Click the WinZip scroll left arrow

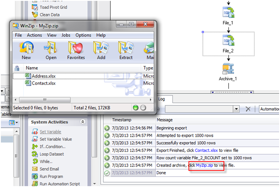15,100
